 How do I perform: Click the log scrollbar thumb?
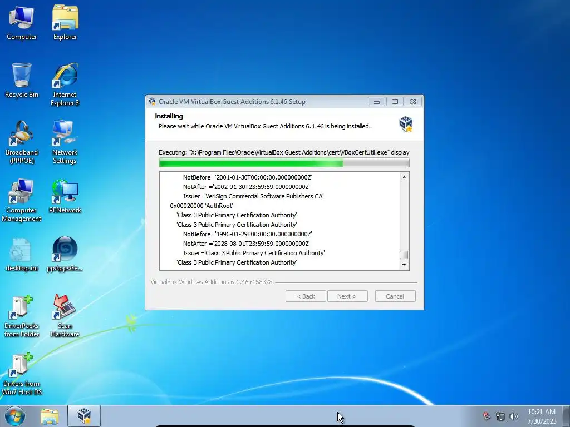click(x=404, y=255)
